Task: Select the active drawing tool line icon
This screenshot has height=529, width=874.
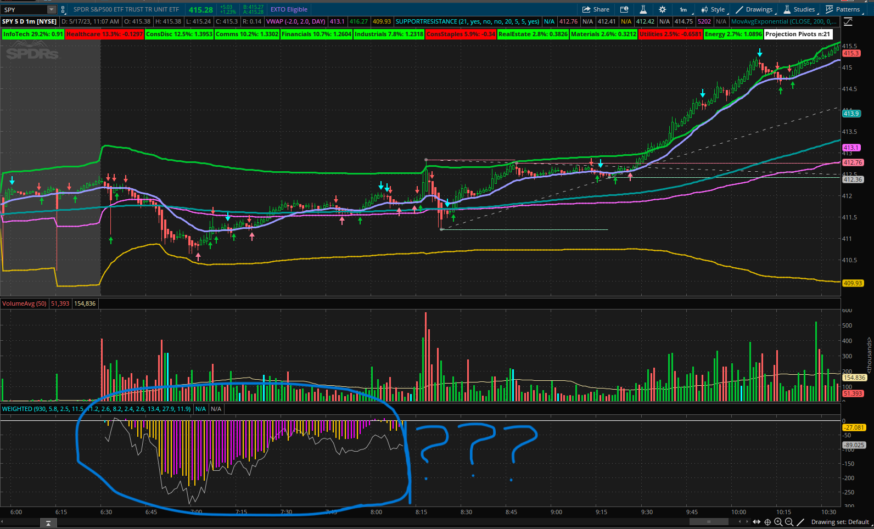Action: (x=800, y=522)
